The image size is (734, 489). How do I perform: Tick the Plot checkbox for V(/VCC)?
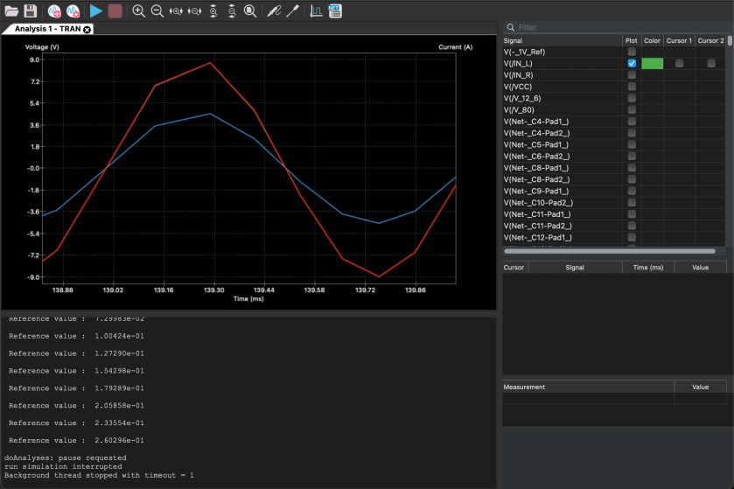[x=632, y=87]
